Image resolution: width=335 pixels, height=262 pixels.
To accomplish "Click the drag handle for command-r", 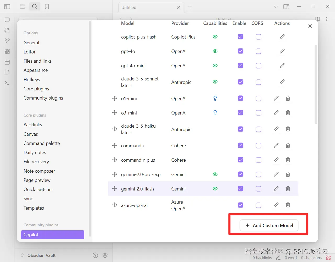I will pos(115,145).
